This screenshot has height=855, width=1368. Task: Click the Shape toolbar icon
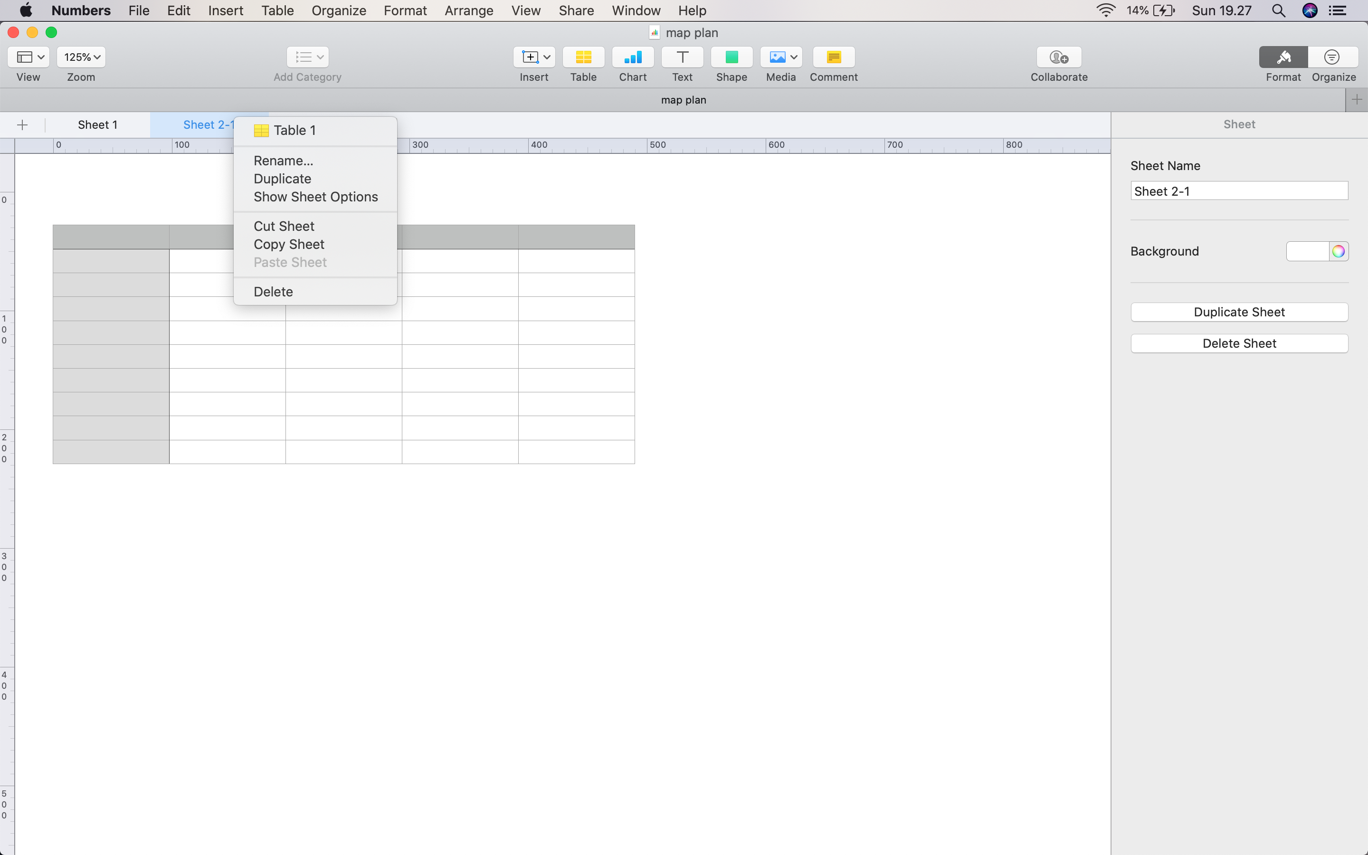point(731,57)
